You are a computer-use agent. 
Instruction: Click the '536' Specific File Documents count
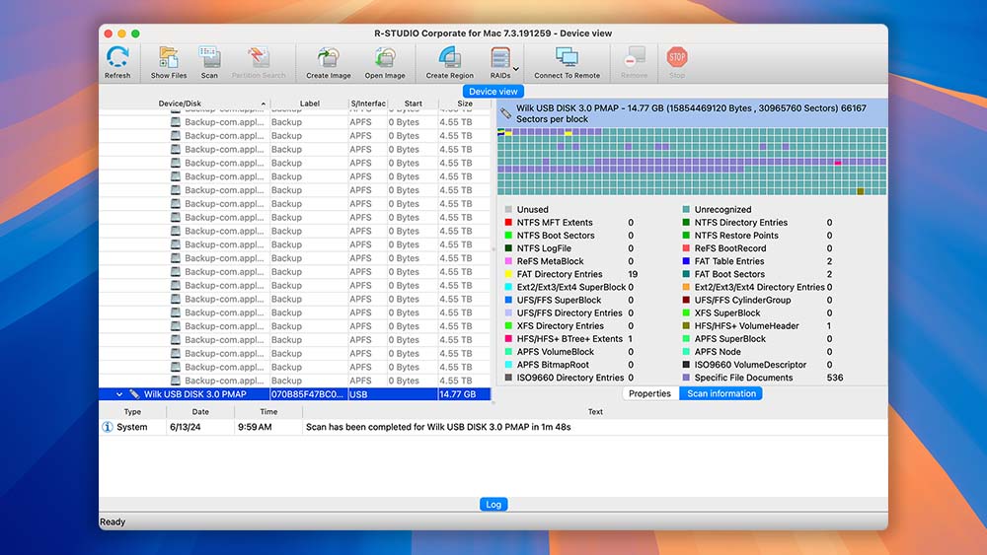(835, 378)
